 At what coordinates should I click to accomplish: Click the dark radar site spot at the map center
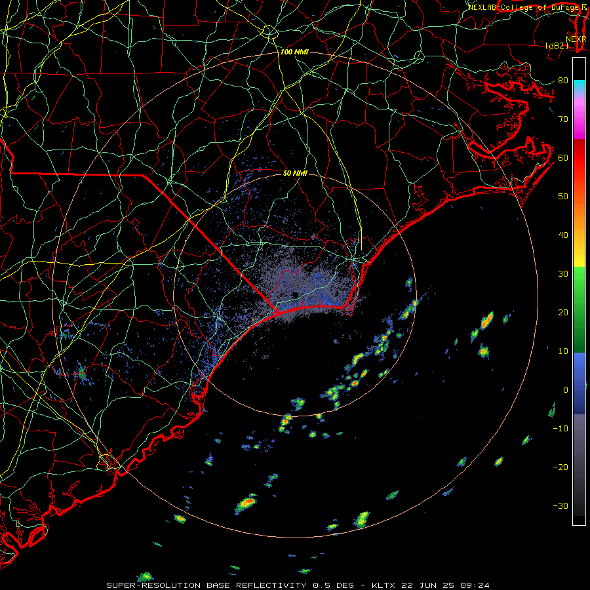pos(294,294)
